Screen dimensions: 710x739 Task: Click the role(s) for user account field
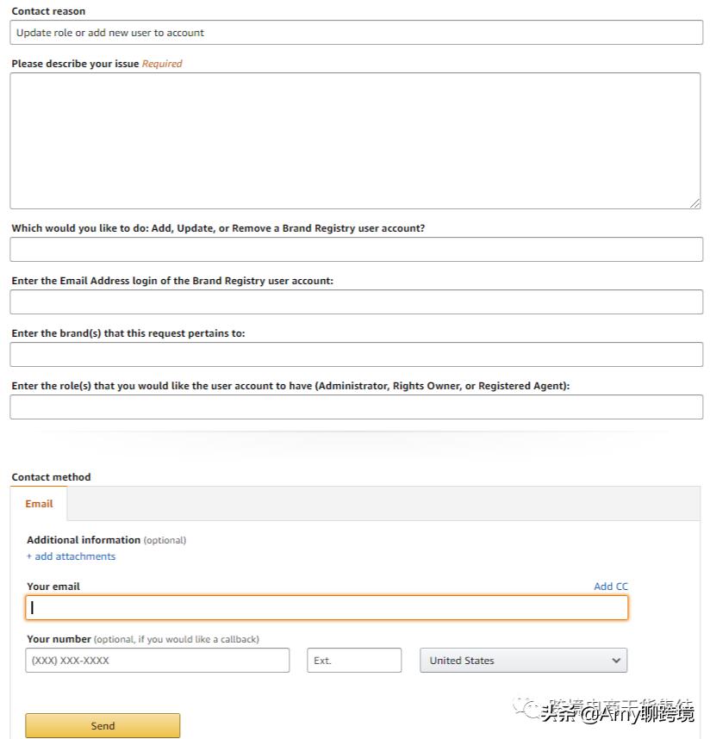(357, 407)
